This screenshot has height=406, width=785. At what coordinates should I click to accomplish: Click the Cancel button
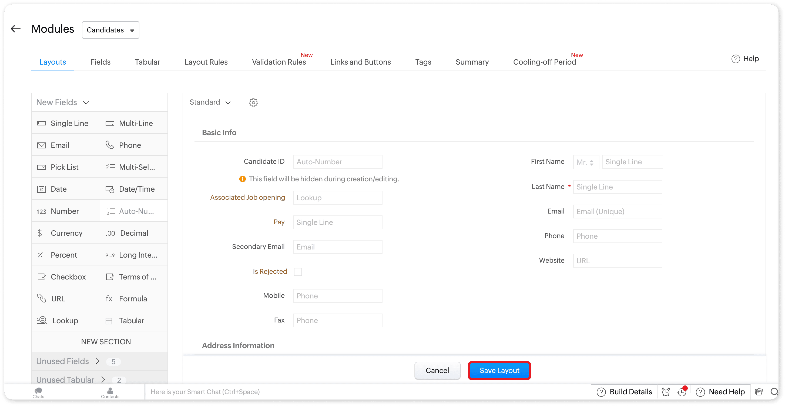coord(437,371)
